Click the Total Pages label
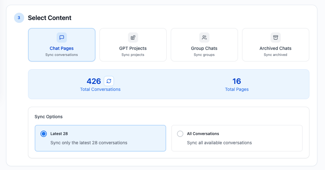 tap(237, 89)
